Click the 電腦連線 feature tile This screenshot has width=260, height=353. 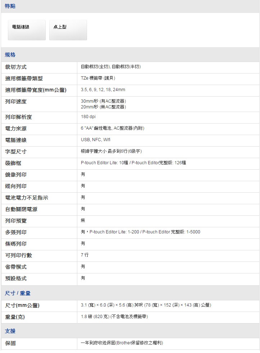click(27, 30)
